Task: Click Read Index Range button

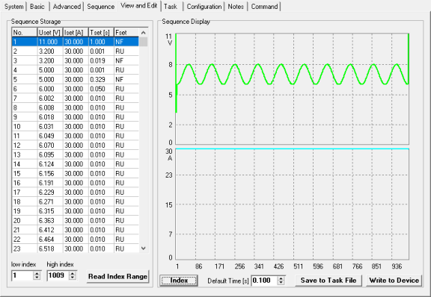Action: tap(117, 276)
